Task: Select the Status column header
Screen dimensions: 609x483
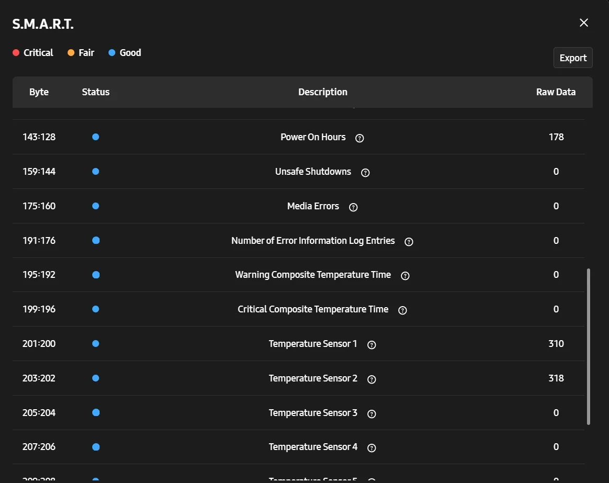Action: coord(95,92)
